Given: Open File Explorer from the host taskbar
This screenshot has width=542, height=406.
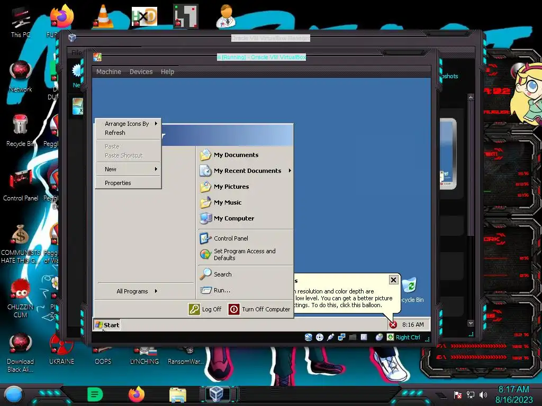Looking at the screenshot, I should [178, 394].
